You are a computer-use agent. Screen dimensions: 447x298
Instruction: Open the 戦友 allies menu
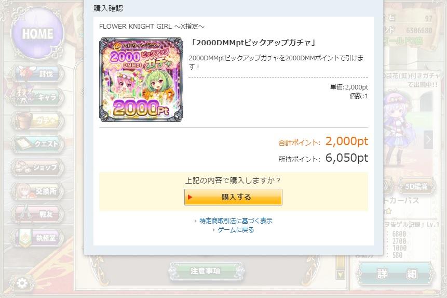37,214
